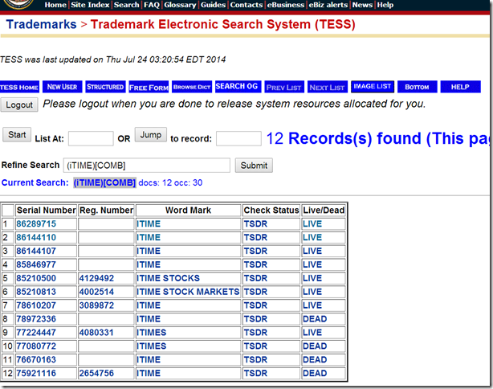
Task: Click the Logout button
Action: coord(19,104)
